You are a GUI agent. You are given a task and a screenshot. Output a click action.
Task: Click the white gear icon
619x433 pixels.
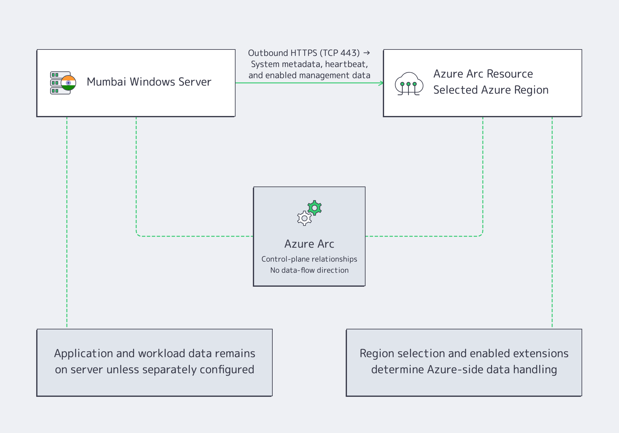coord(305,218)
